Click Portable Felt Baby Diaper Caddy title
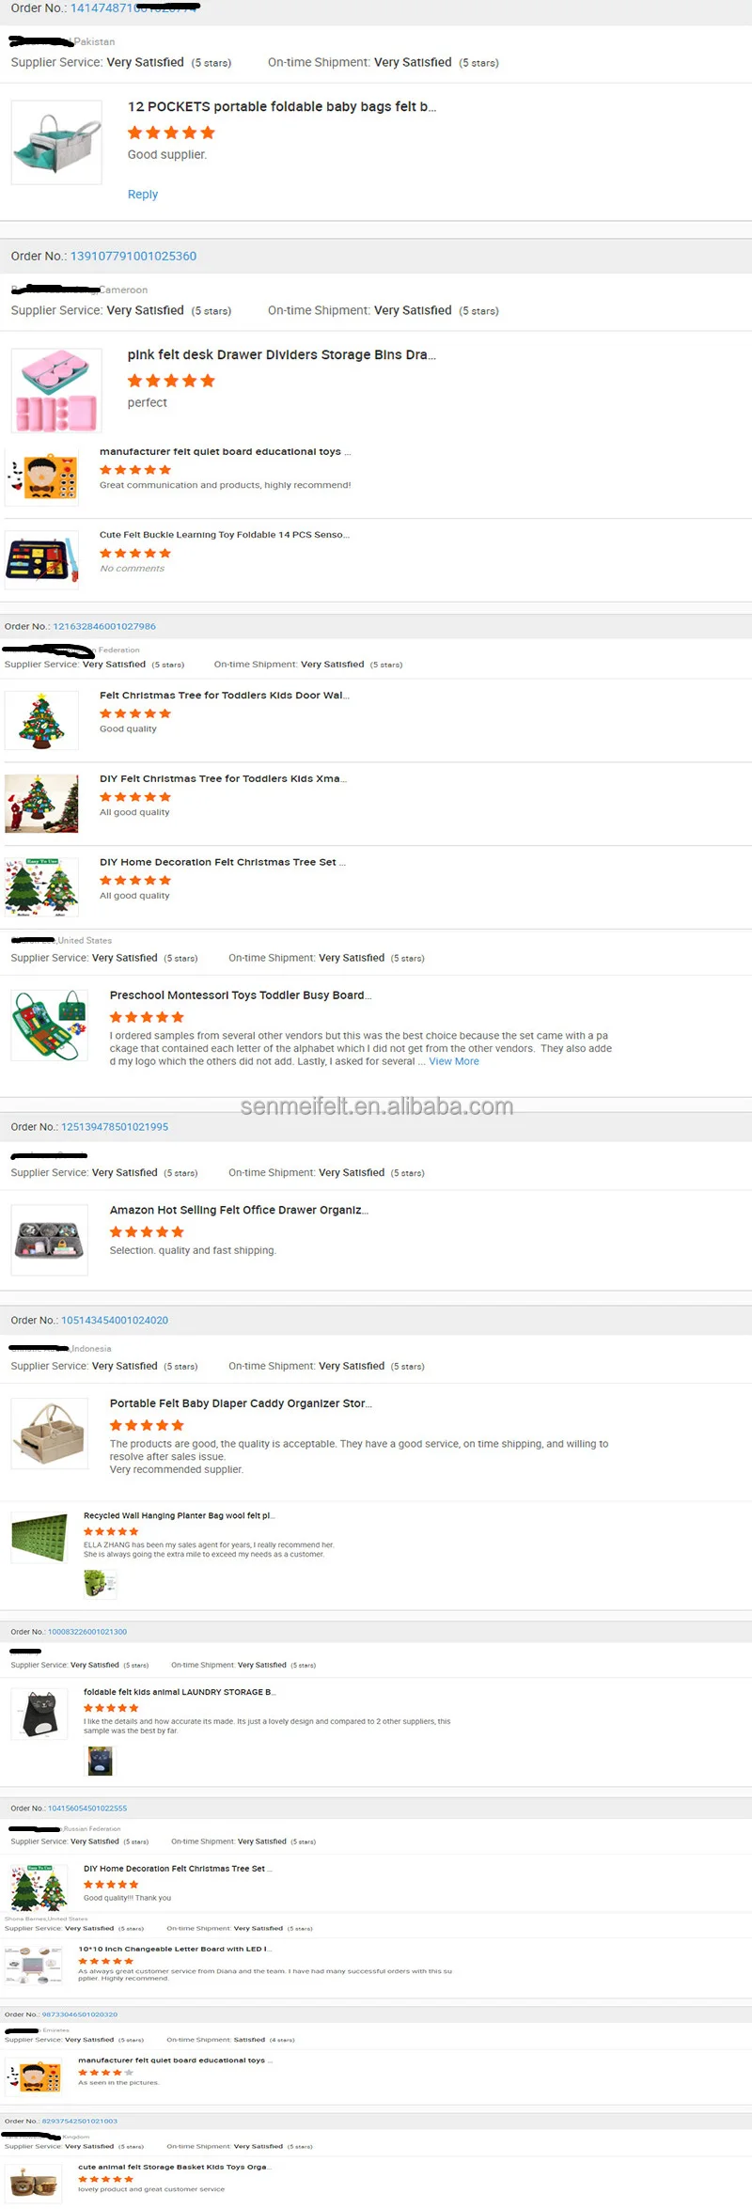This screenshot has width=752, height=2209. [241, 1403]
